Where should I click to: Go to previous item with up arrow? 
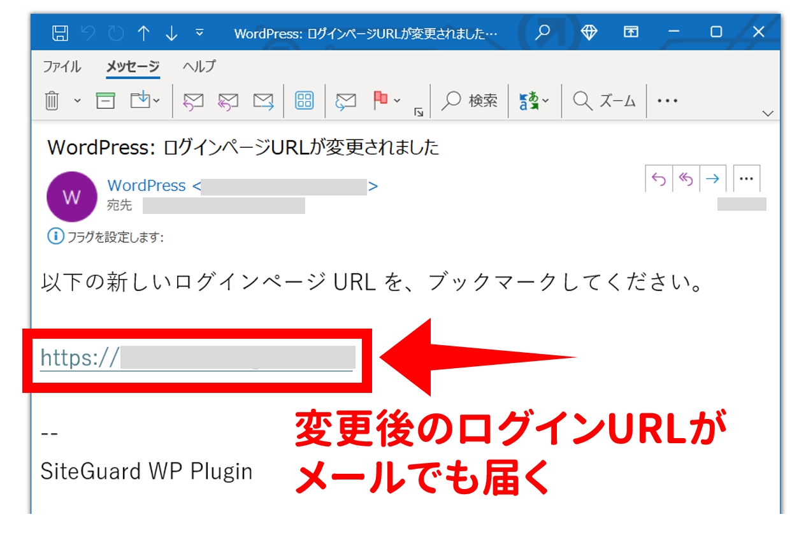pos(143,32)
